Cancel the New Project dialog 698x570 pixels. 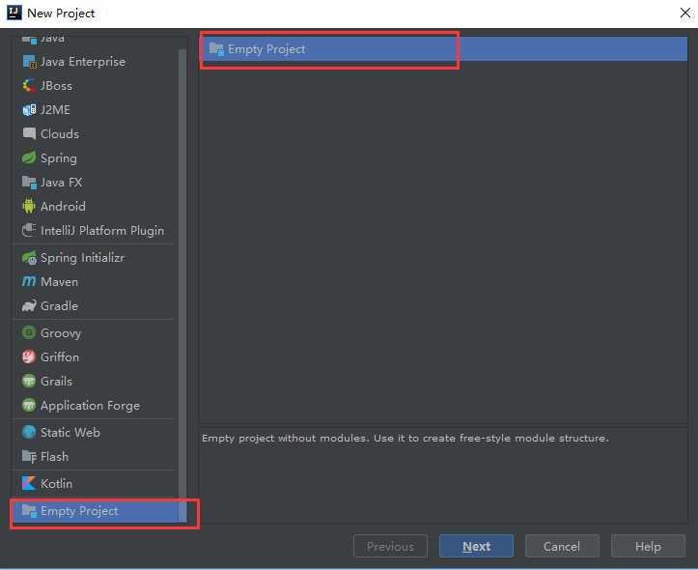(562, 546)
